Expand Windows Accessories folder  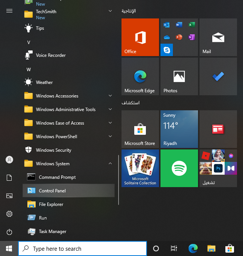(x=69, y=96)
